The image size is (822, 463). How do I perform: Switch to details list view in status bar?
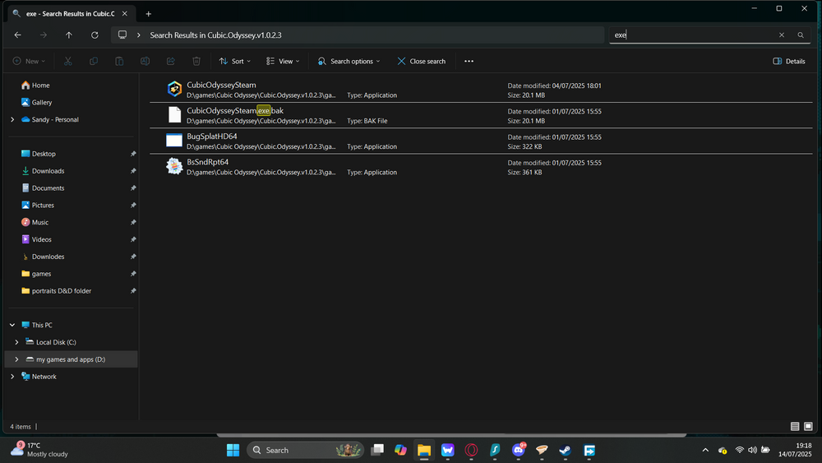point(795,427)
